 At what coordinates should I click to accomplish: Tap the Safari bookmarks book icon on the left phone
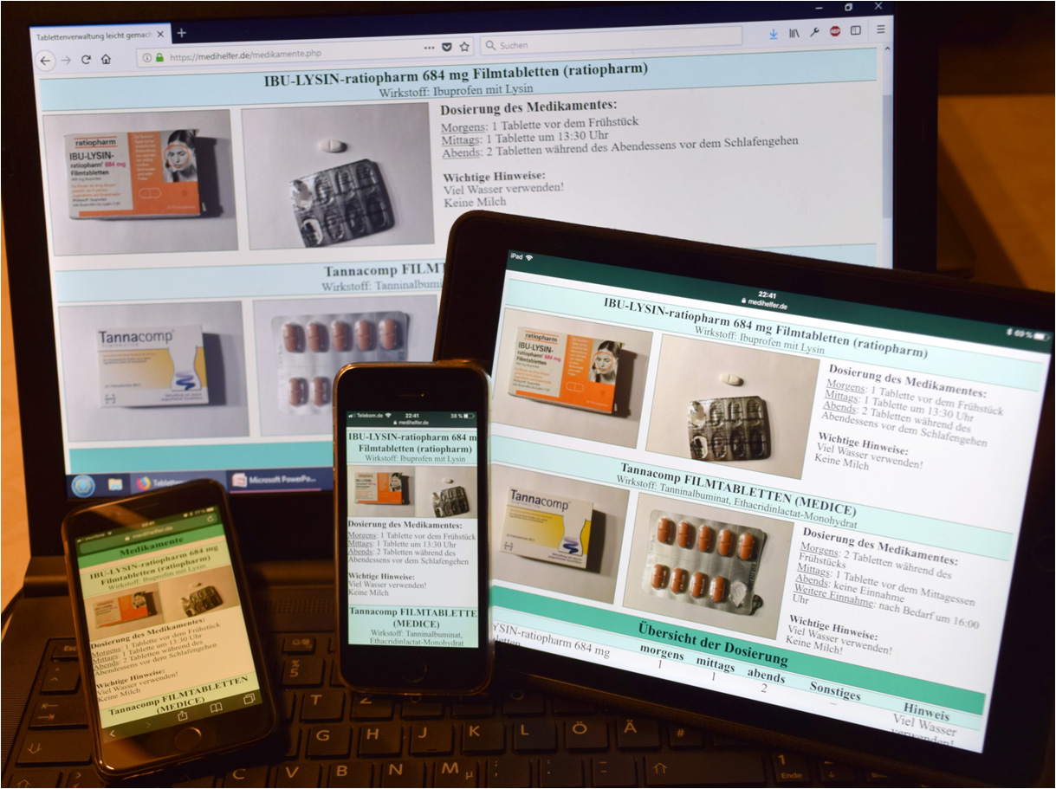pos(216,708)
